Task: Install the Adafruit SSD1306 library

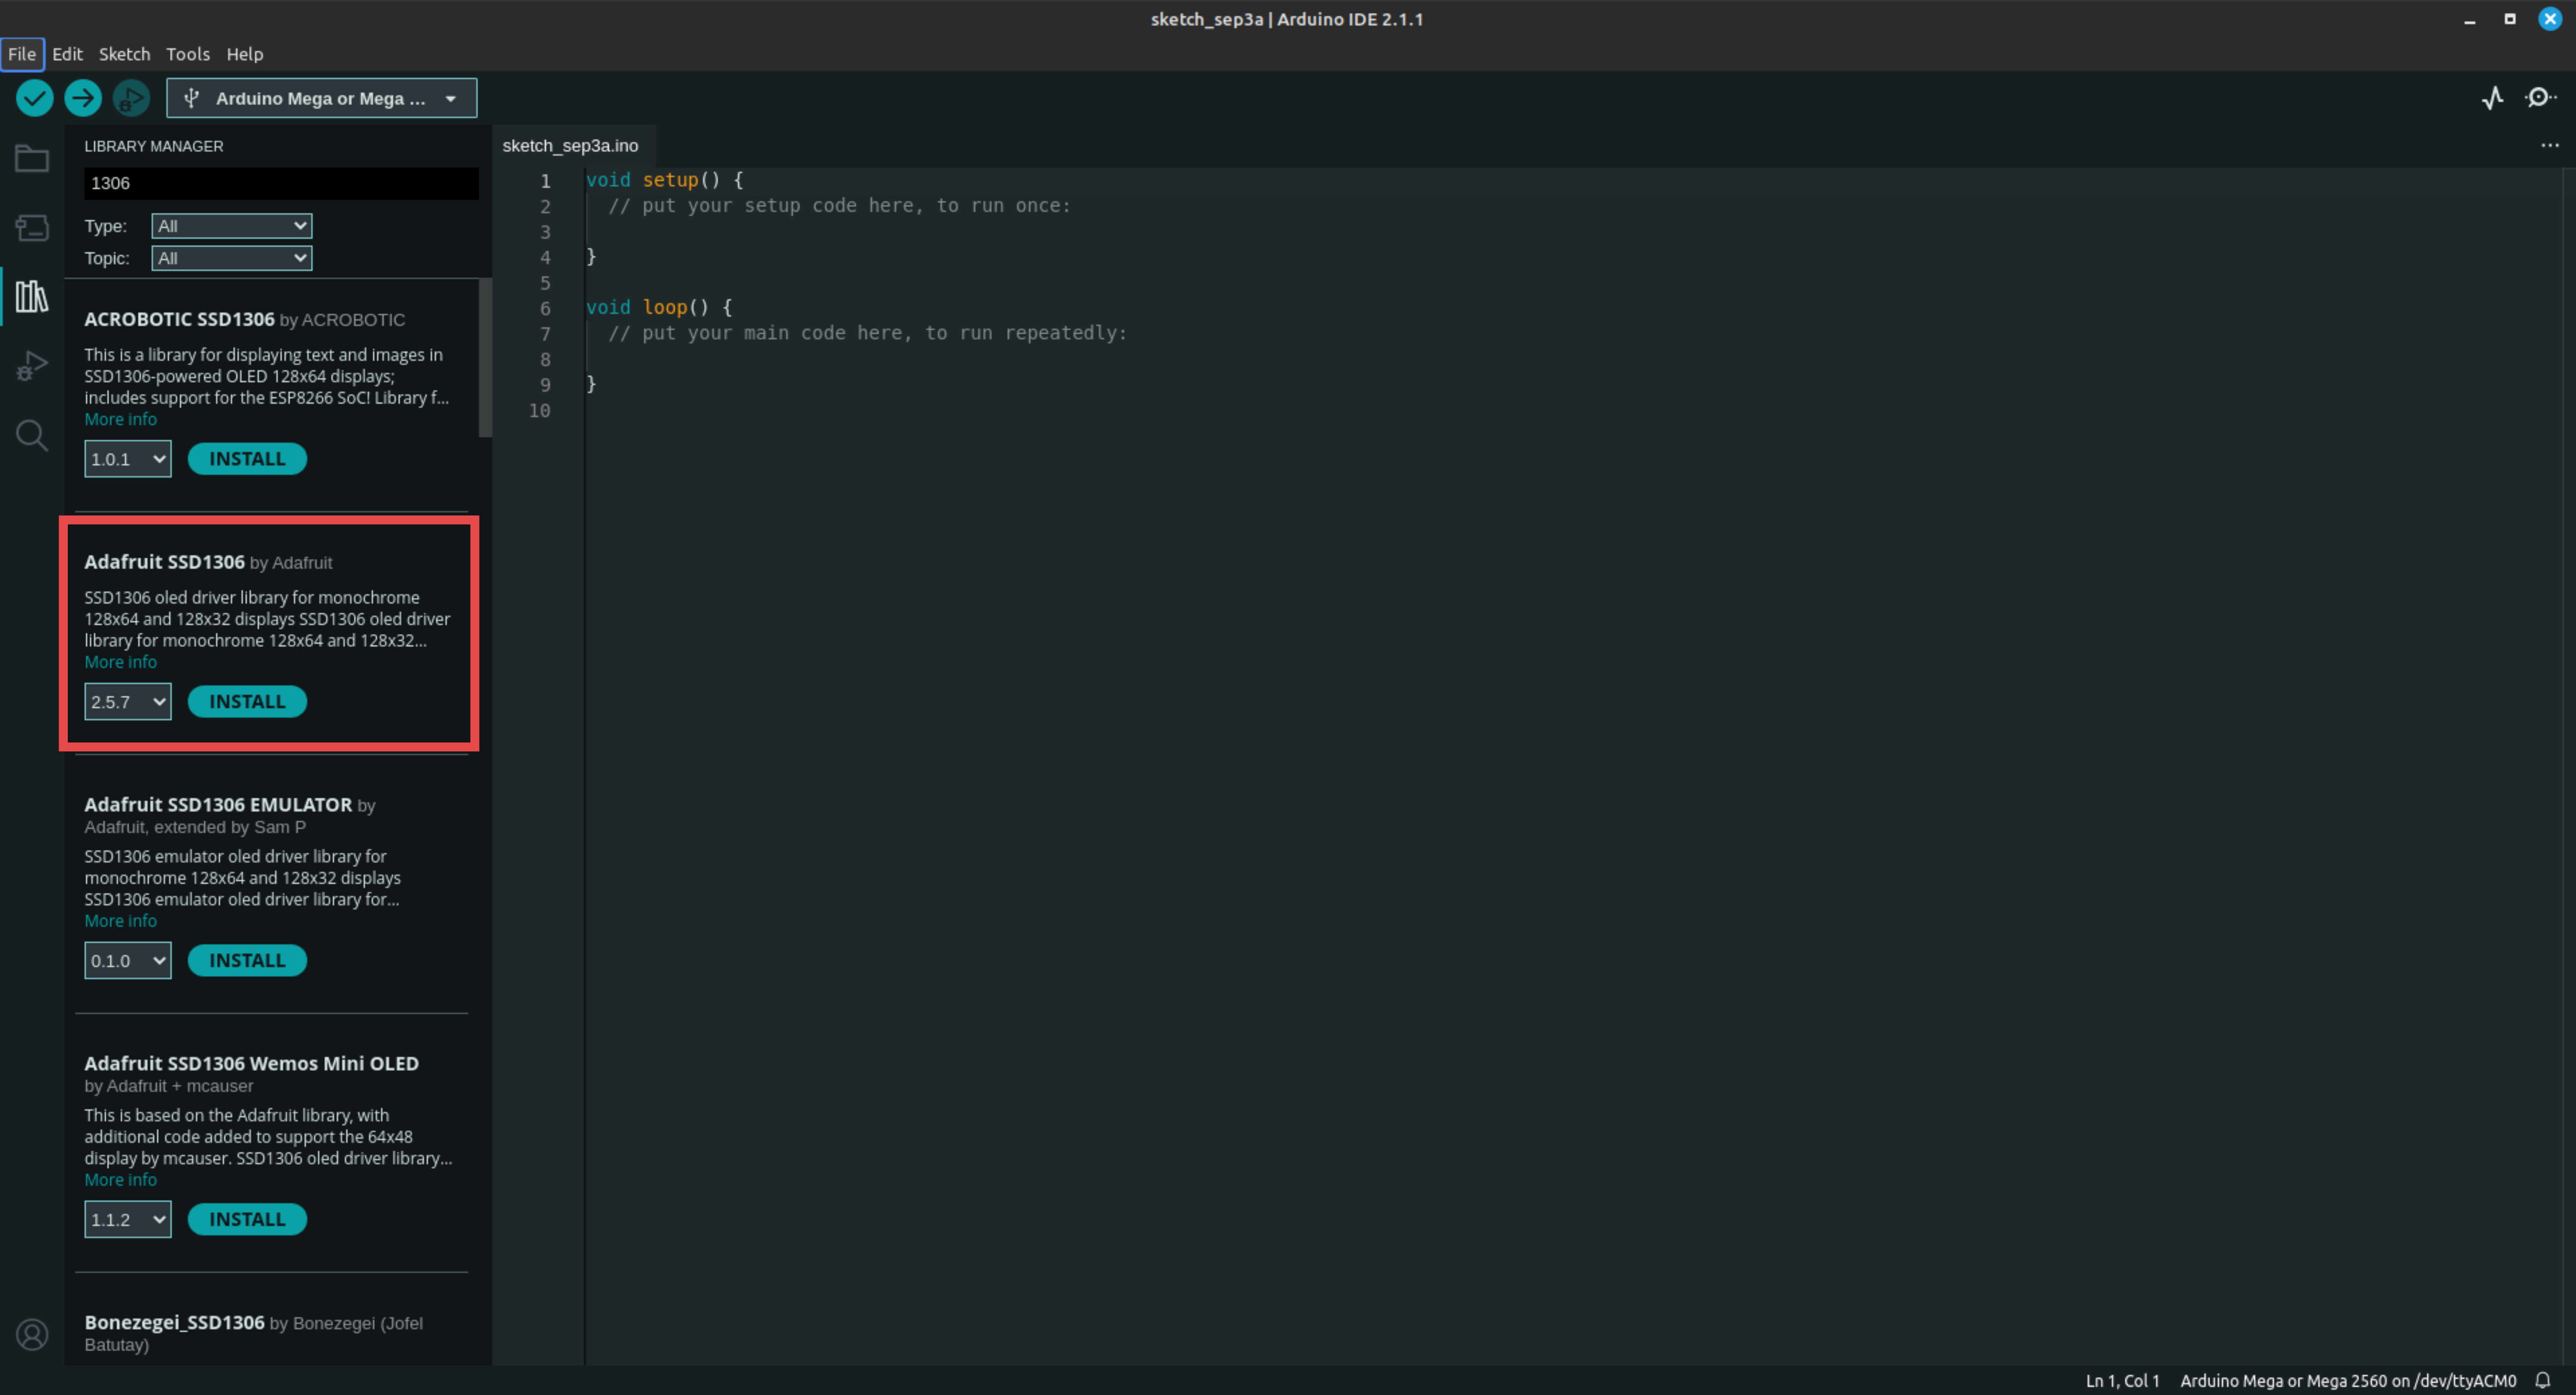Action: click(247, 702)
